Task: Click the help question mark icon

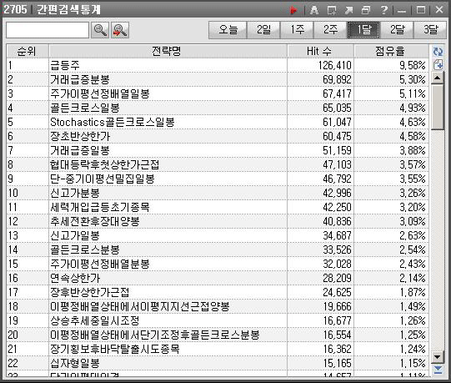Action: [x=383, y=10]
